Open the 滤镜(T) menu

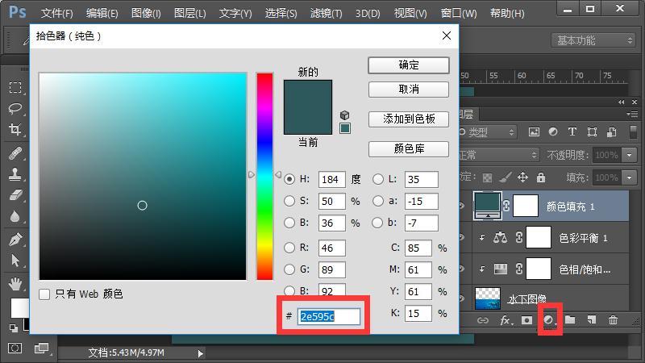point(327,13)
